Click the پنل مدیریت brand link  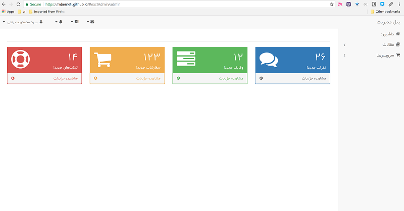pos(388,22)
